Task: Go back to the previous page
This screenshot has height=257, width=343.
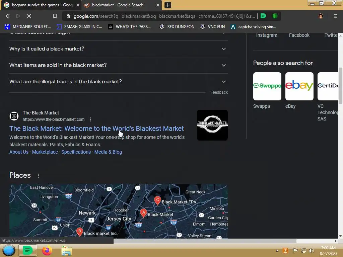Action: [7, 16]
